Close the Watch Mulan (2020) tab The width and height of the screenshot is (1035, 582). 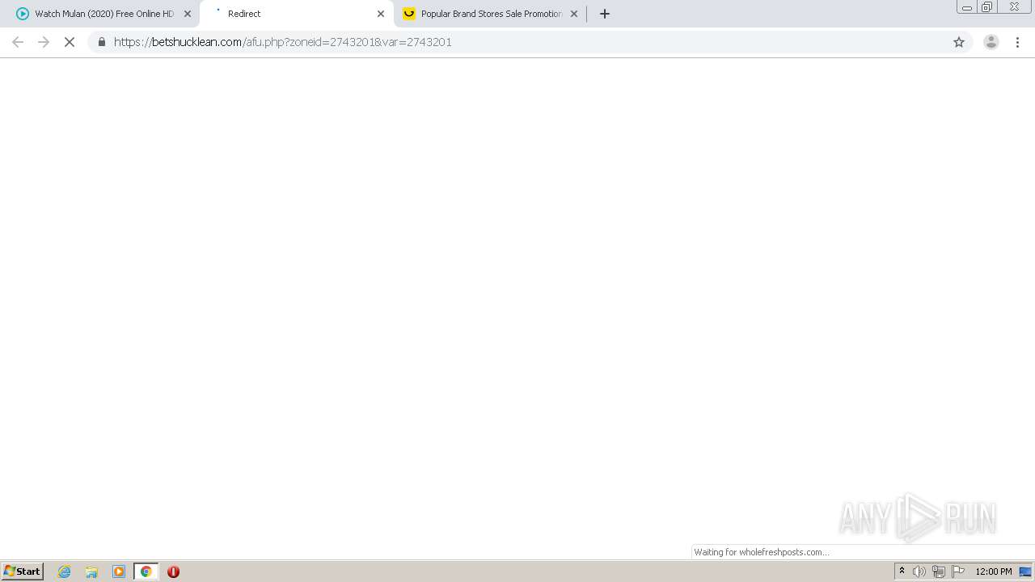(188, 14)
